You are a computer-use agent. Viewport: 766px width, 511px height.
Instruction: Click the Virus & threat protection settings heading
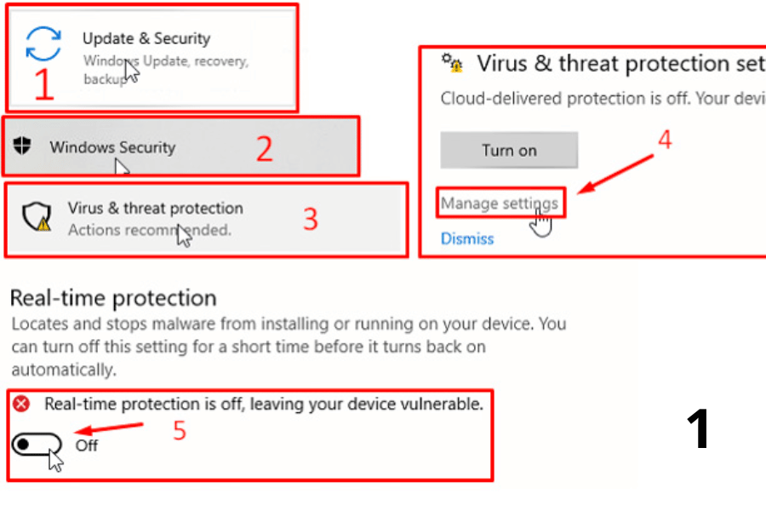[x=613, y=64]
